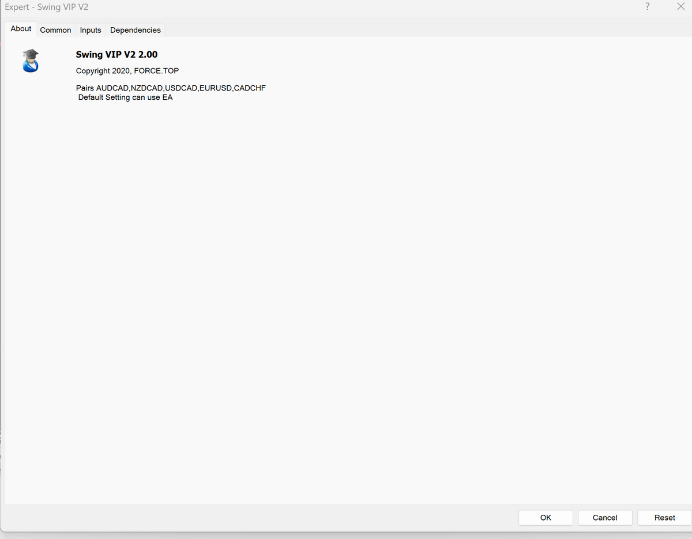
Task: Click the question mark help icon
Action: (647, 7)
